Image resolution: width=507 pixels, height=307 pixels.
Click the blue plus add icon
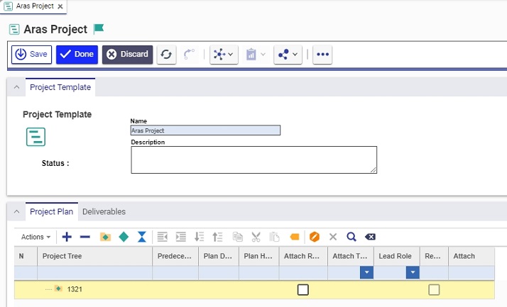67,237
